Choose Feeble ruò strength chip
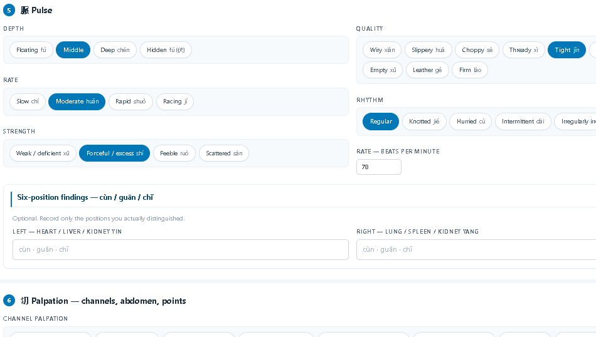Image resolution: width=596 pixels, height=337 pixels. (174, 153)
